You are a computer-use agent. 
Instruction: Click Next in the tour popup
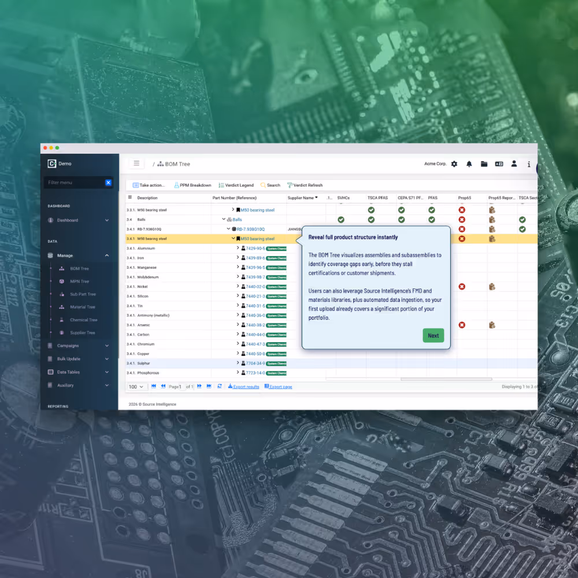coord(433,335)
